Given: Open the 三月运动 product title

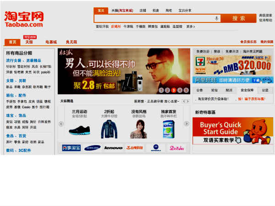Looking at the screenshot, I should [79, 112].
